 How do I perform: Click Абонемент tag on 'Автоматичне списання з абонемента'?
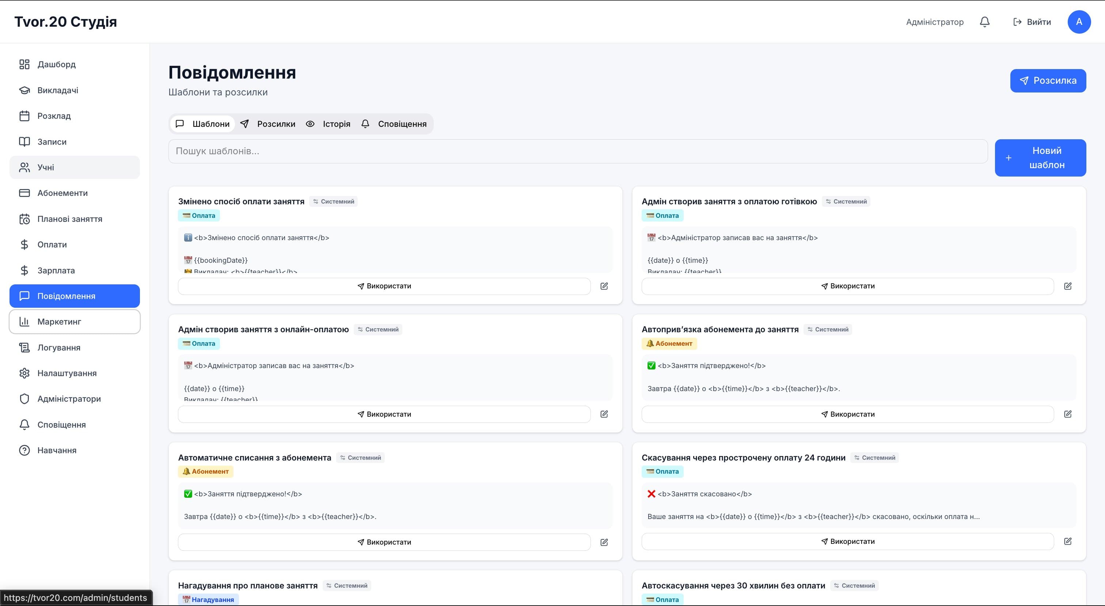click(x=205, y=471)
